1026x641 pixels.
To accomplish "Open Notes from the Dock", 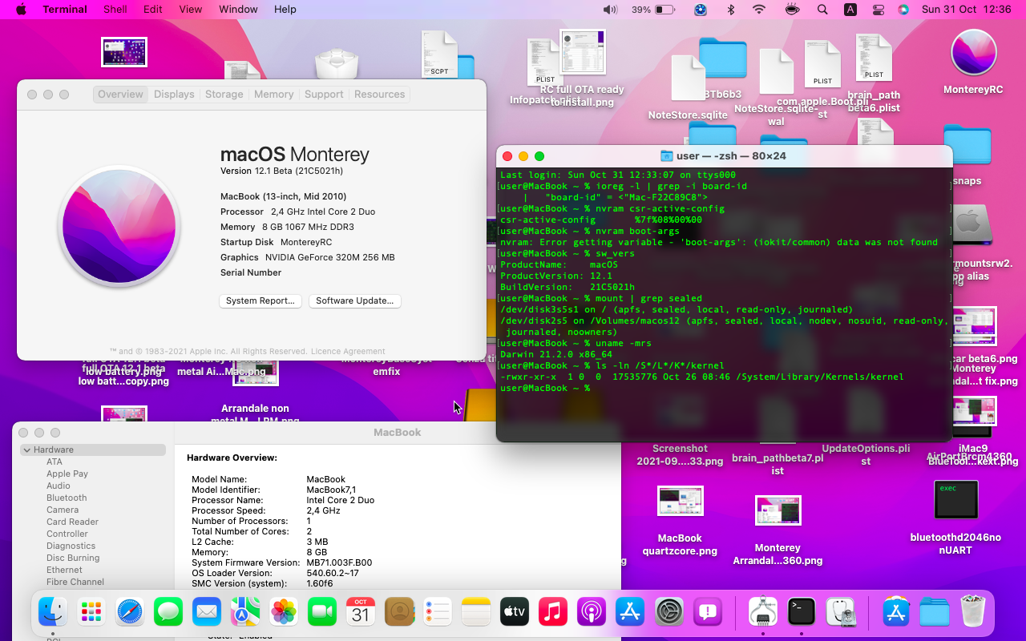I will 476,612.
